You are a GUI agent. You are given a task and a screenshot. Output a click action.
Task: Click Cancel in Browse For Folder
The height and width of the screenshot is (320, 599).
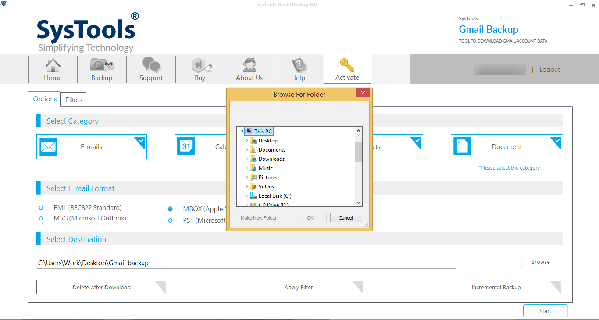346,218
